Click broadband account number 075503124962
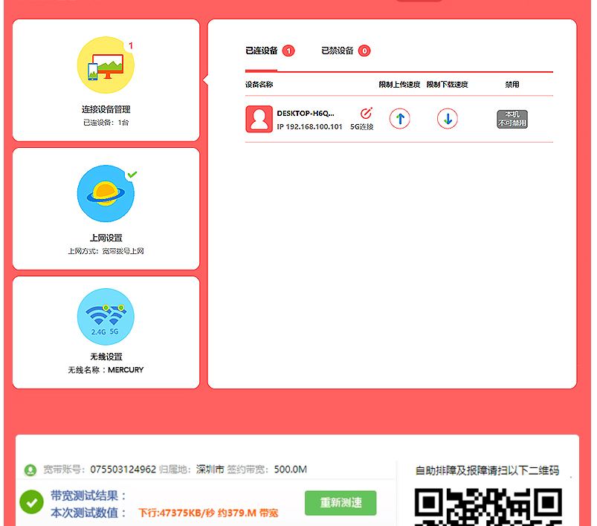Screen dimensions: 597x526 [123, 470]
